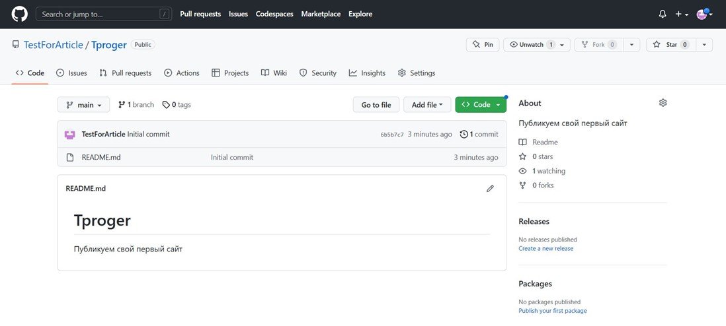Open Pull requests in top navigation bar
The width and height of the screenshot is (726, 326).
200,14
